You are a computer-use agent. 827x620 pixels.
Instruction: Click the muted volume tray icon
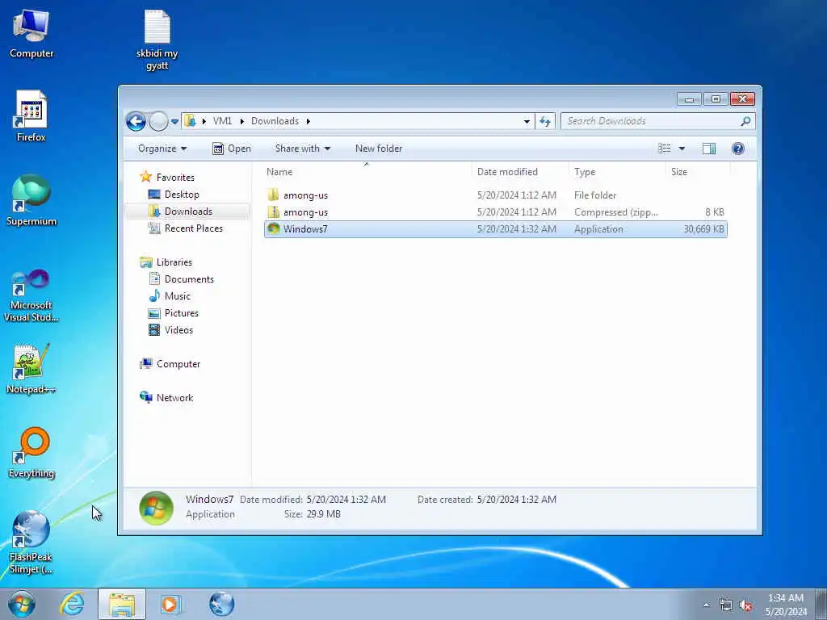745,605
